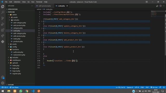The height and width of the screenshot is (93, 166).
Task: Unfold code block at line 8
Action: [x=42, y=21]
